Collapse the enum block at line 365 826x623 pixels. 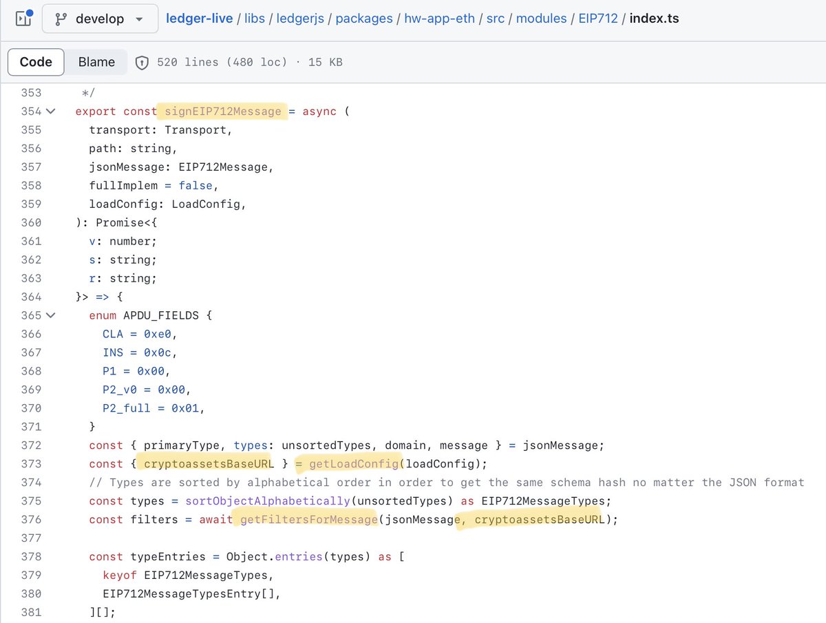52,315
